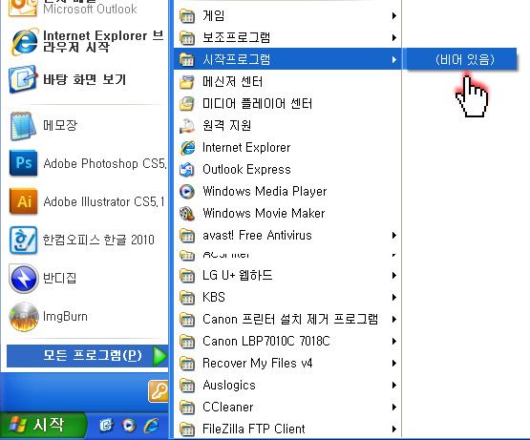The width and height of the screenshot is (530, 440).
Task: Click the 모든 프로그램(P) button
Action: (87, 355)
